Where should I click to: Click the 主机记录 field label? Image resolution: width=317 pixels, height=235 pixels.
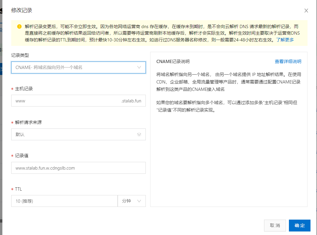coord(24,89)
